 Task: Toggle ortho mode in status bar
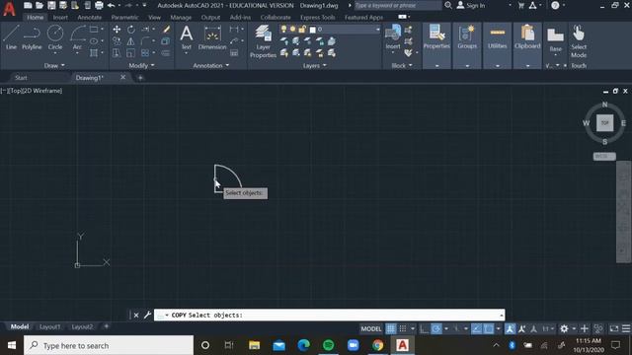click(x=424, y=328)
